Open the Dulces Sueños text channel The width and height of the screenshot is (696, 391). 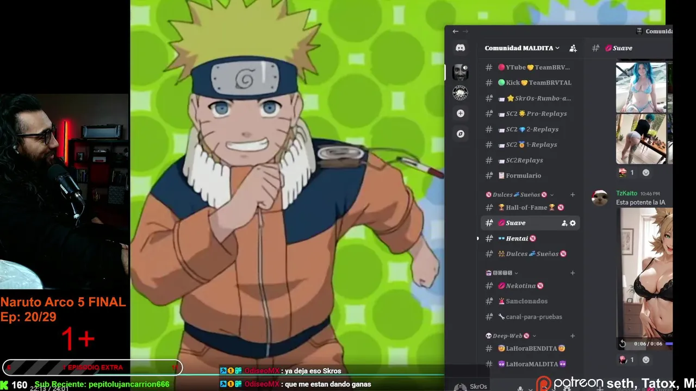coord(530,254)
